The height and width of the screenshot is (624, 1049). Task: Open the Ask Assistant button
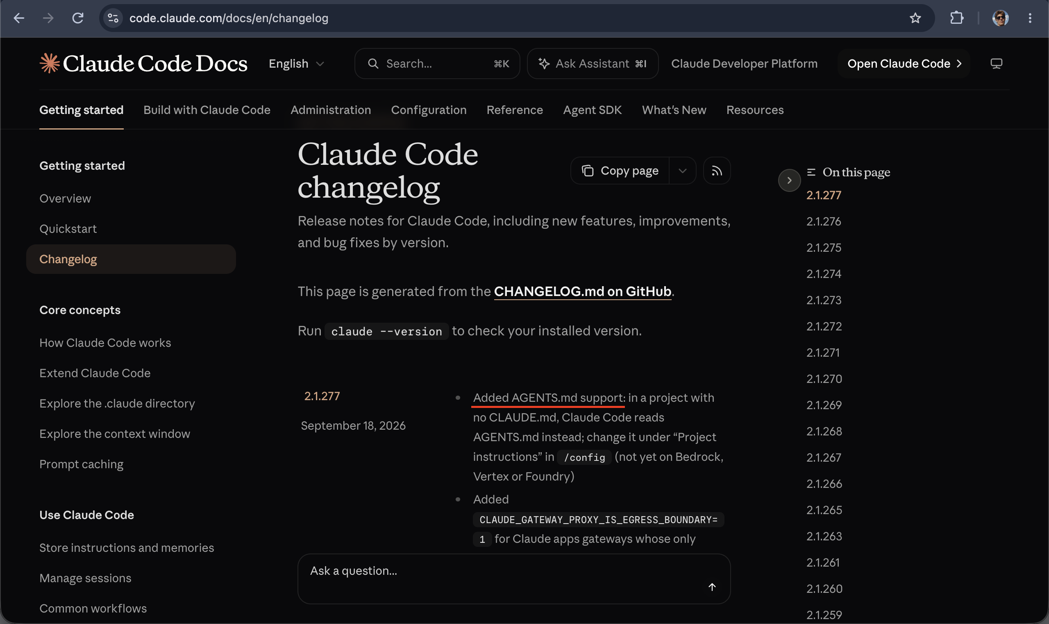pos(592,64)
